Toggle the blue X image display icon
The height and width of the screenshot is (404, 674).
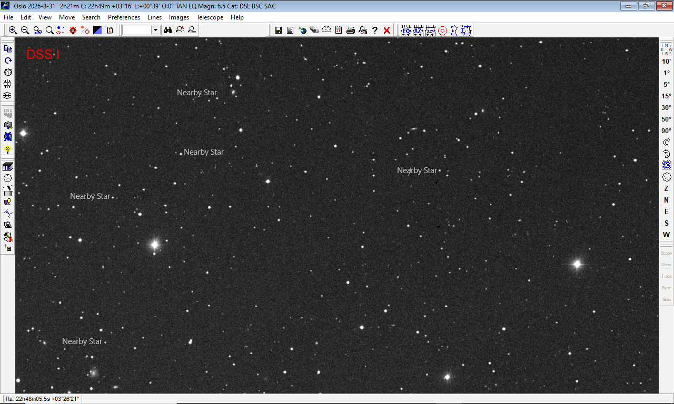(x=8, y=137)
